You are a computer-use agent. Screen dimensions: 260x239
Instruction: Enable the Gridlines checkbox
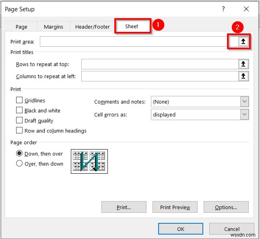coord(19,100)
